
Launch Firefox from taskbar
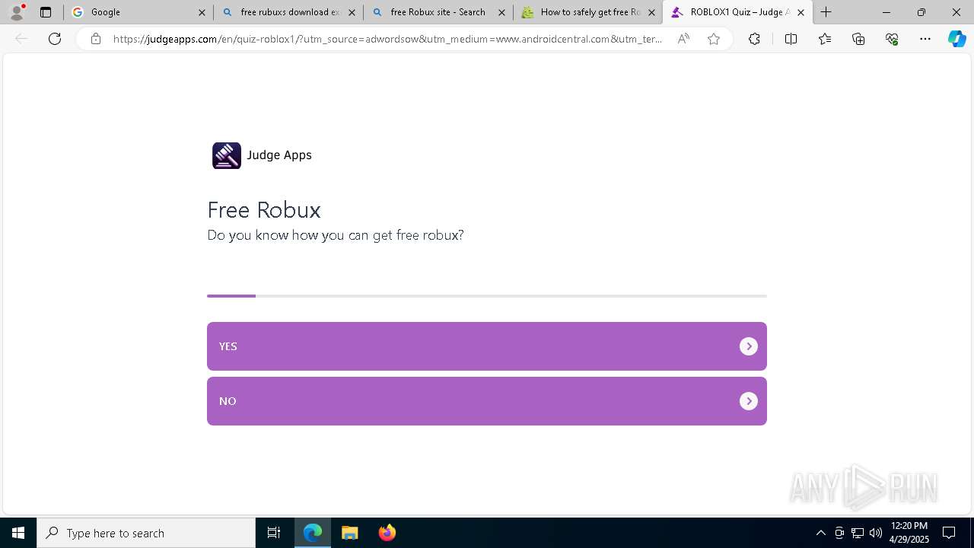[x=387, y=533]
